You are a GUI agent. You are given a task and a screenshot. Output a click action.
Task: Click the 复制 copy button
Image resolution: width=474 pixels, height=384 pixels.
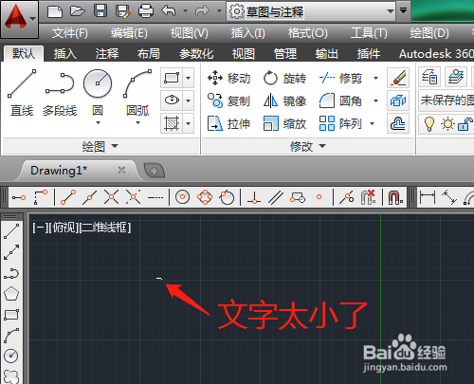point(228,101)
